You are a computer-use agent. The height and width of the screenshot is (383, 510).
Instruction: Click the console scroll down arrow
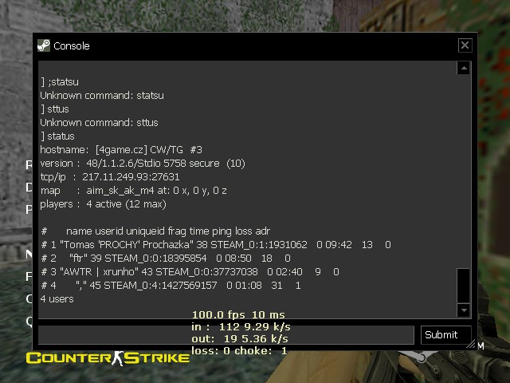coord(464,310)
